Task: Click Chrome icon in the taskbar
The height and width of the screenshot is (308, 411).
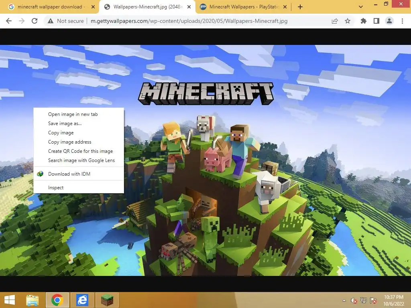Action: 57,300
